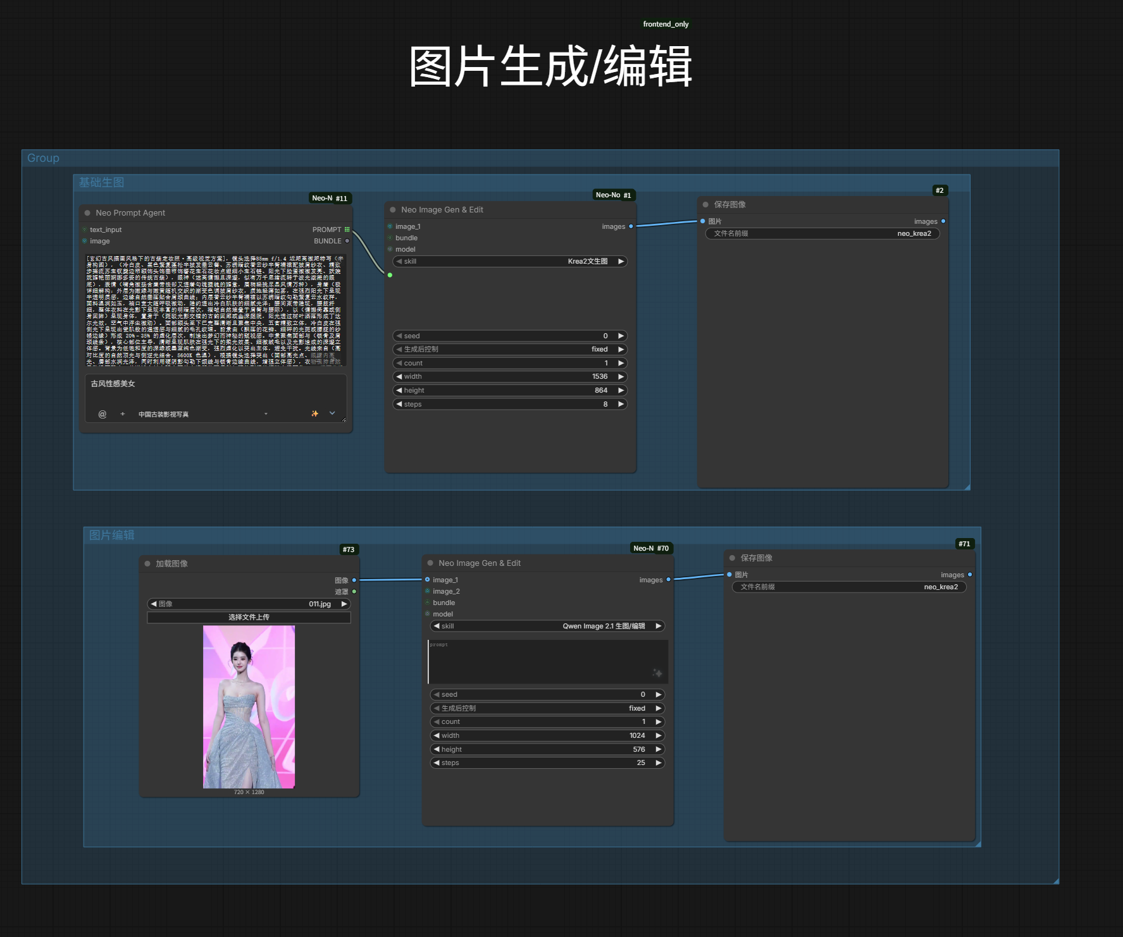Toggle collapse dot of Neo Image Gen & Edit #70

click(x=430, y=563)
